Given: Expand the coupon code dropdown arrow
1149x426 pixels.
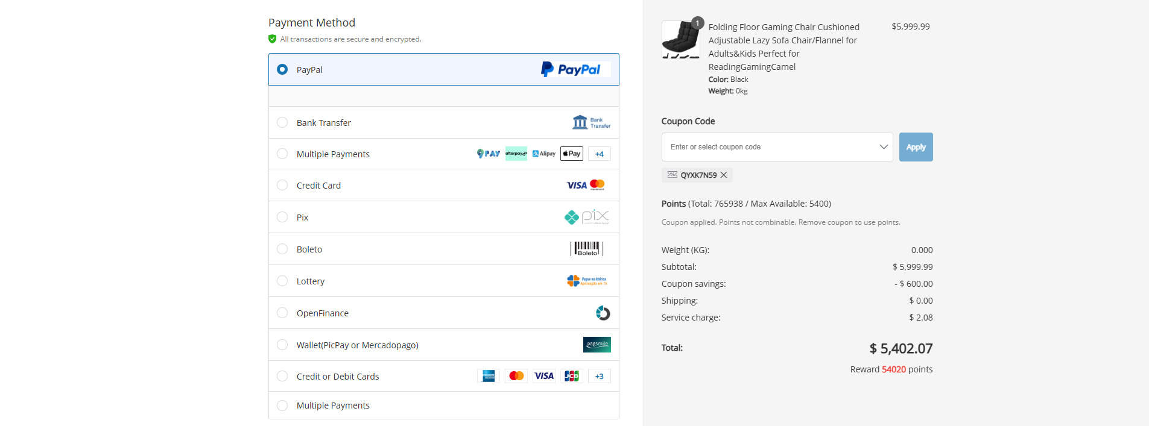Looking at the screenshot, I should 884,147.
